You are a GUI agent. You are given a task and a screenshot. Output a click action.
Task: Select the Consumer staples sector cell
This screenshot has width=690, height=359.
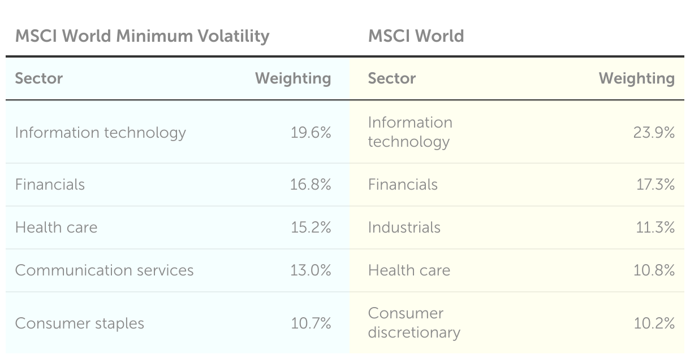(x=80, y=323)
